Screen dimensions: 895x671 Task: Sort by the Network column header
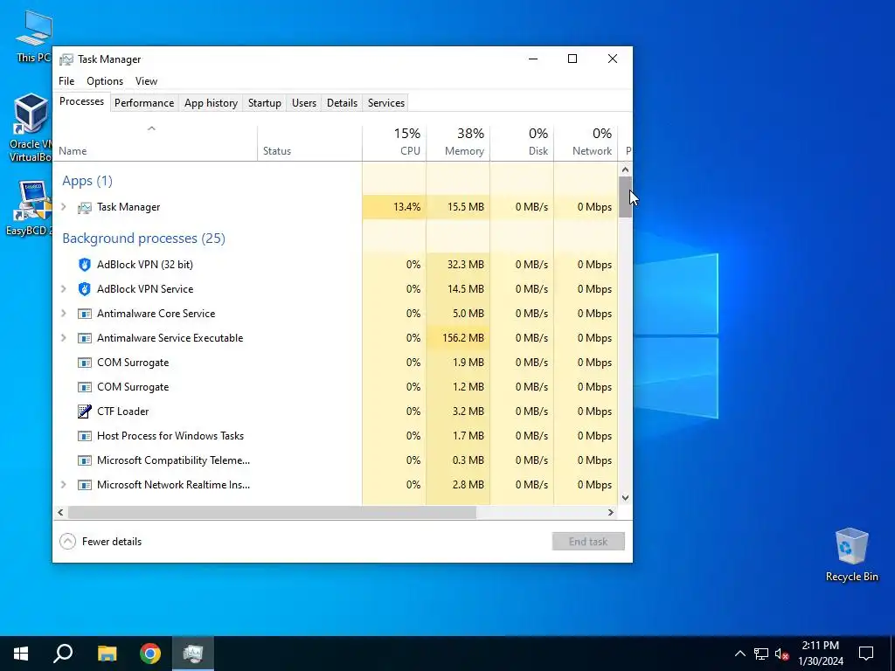click(586, 142)
